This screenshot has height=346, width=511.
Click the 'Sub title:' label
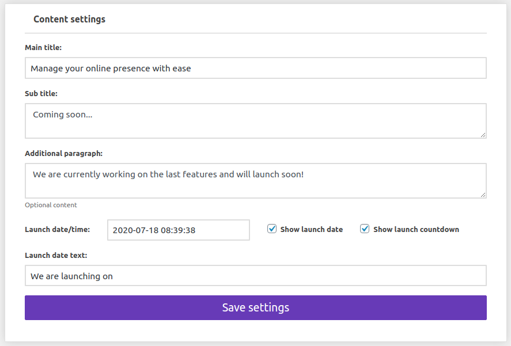click(41, 93)
